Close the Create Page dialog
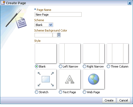This screenshot has width=133, height=107. [x=130, y=3]
